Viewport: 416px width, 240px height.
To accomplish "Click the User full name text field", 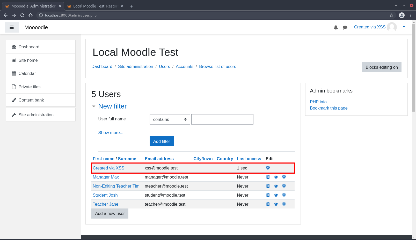I will tap(222, 119).
